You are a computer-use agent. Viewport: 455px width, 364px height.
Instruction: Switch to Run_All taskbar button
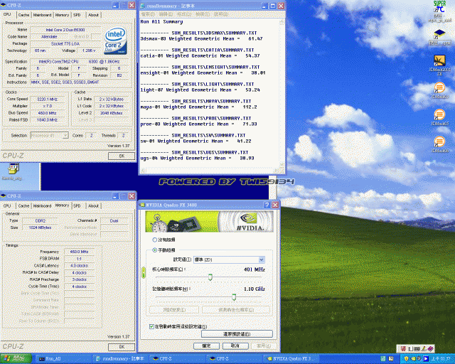point(63,359)
